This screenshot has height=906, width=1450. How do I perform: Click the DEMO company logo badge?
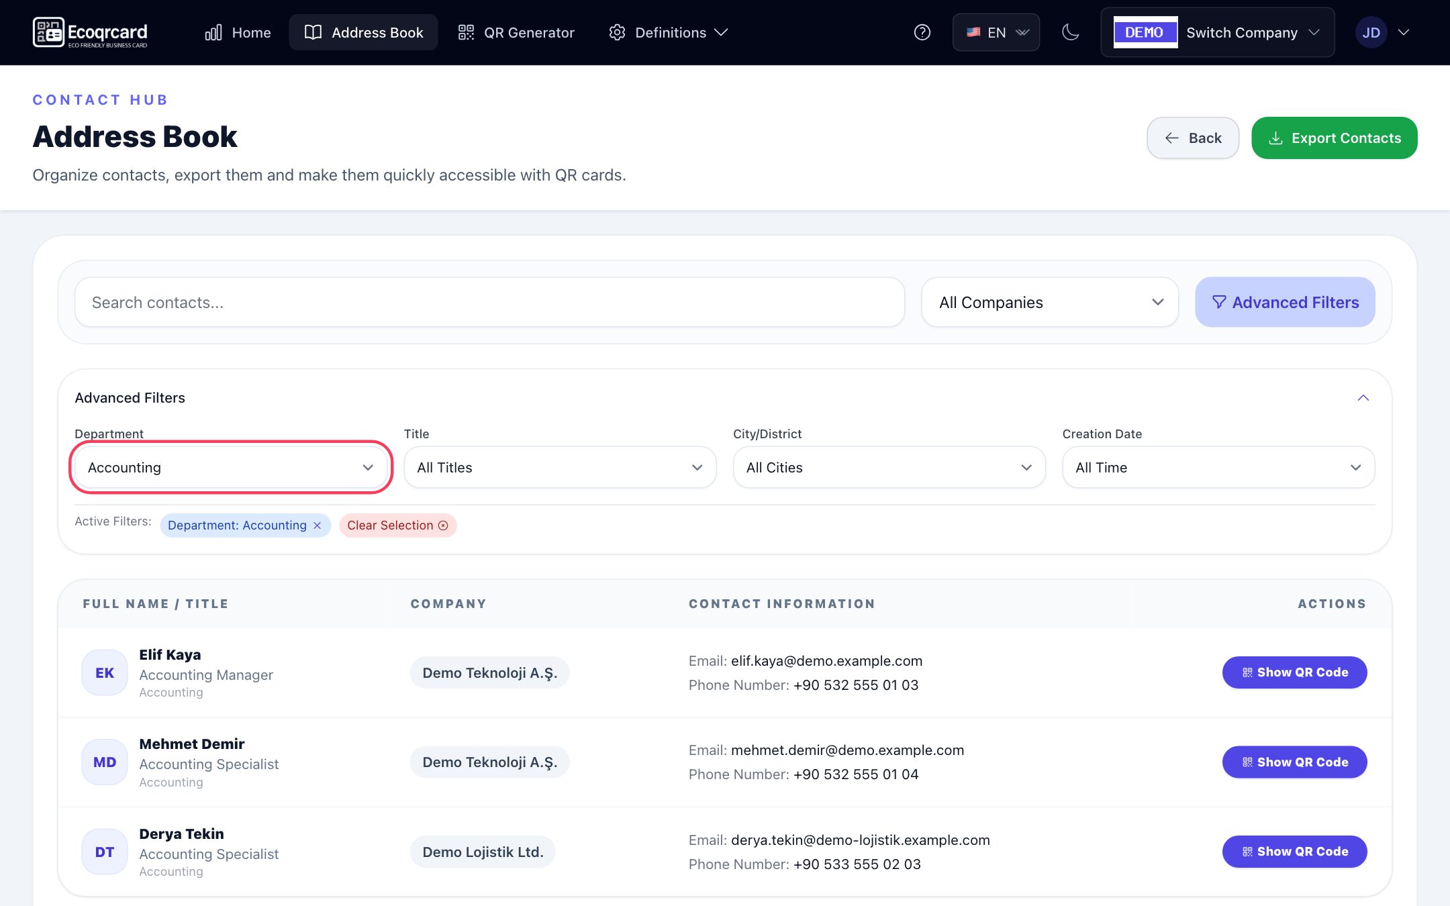[x=1145, y=32]
